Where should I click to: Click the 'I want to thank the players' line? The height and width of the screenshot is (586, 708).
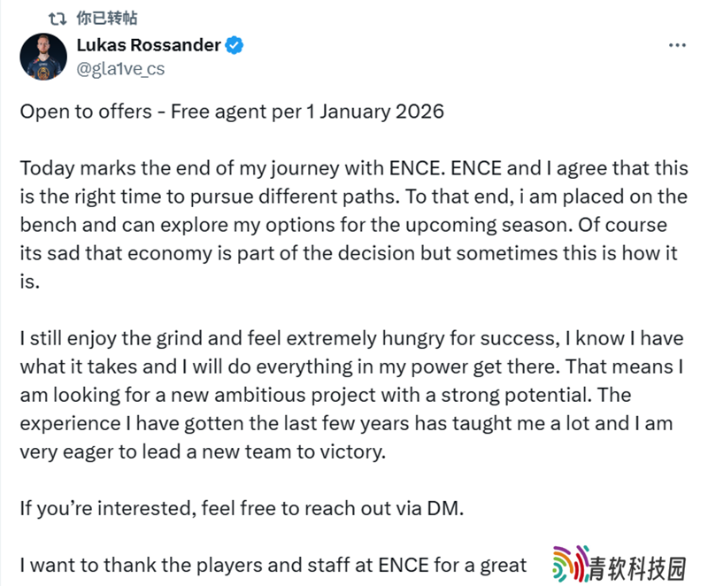pos(273,566)
